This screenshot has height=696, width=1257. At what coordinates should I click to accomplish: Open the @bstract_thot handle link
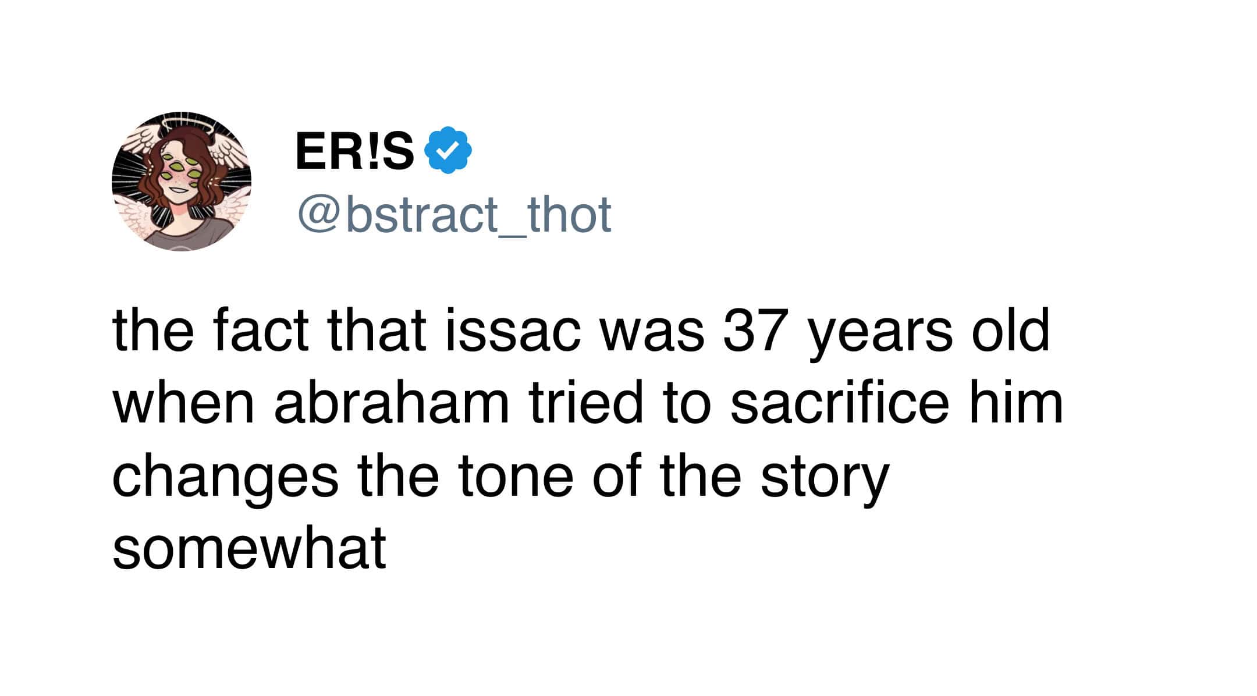tap(454, 215)
